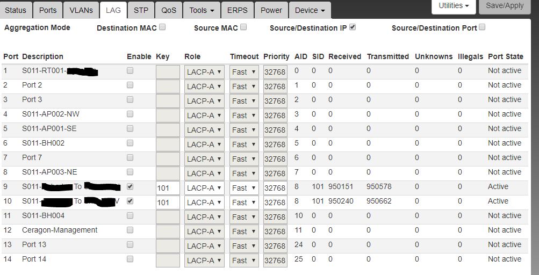Disable the Enable checkbox for port 9
Viewport: 539px width, 275px height.
(x=130, y=187)
